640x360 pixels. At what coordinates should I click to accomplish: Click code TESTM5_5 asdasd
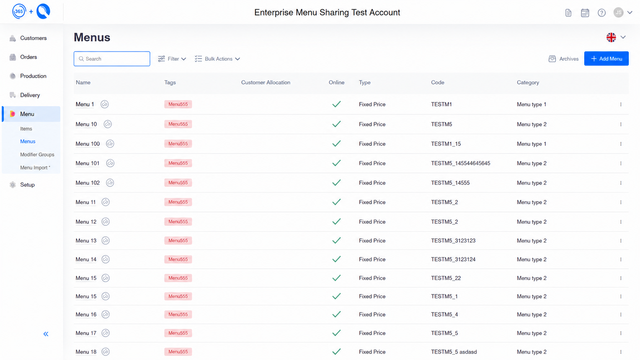454,352
